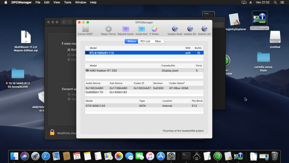Image resolution: width=289 pixels, height=163 pixels.
Task: Click the ATI R6xx HDMI codec name
Action: point(179,88)
